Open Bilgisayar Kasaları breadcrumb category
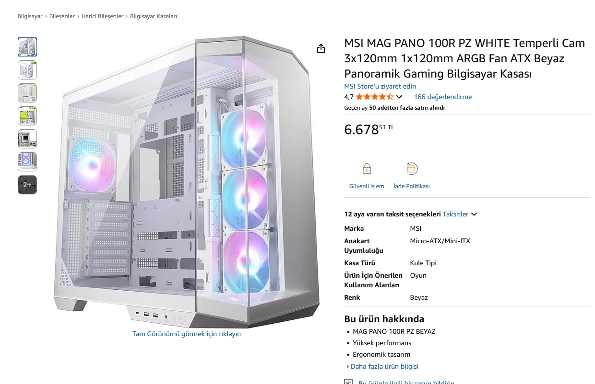 tap(154, 16)
